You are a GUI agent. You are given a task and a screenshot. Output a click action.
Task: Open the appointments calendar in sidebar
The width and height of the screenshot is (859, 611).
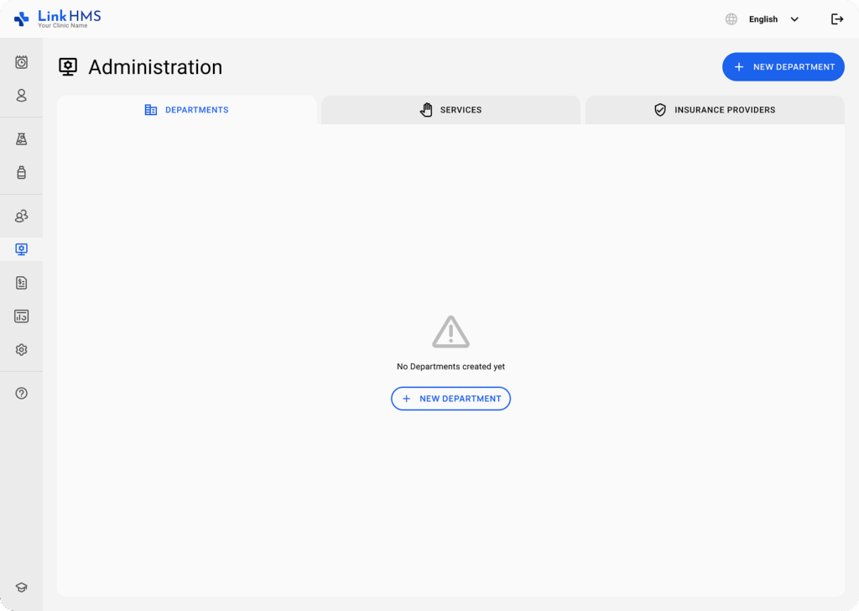coord(22,62)
